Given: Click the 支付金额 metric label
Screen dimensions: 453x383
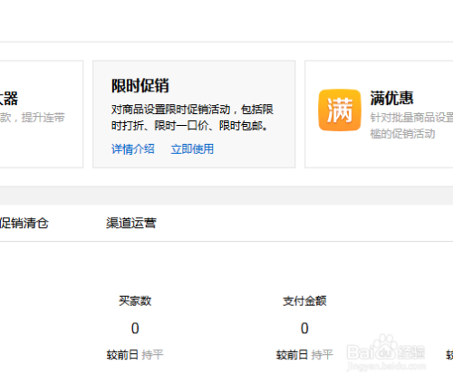Looking at the screenshot, I should pos(304,301).
